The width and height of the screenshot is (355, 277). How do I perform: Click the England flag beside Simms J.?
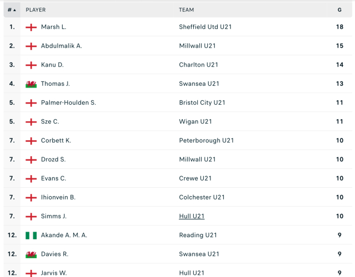click(31, 217)
